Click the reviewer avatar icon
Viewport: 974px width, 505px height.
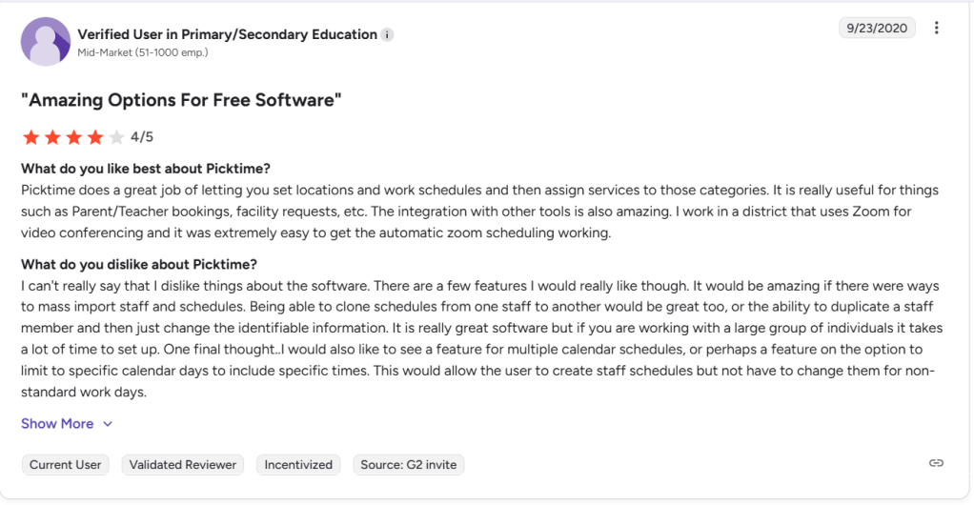coord(45,42)
